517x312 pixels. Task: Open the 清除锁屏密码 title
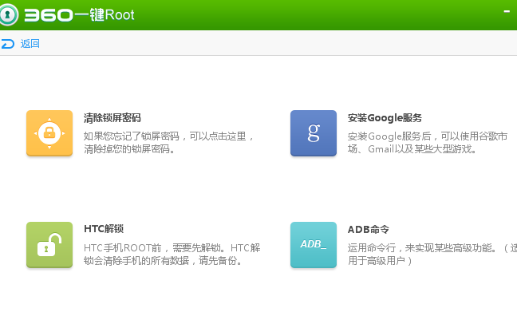112,118
